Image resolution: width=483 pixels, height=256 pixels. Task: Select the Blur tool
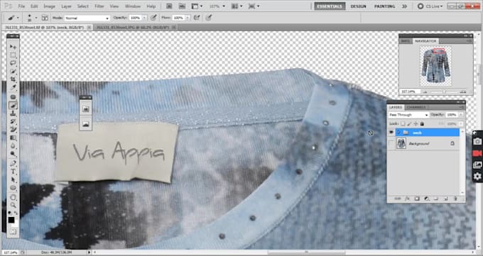(13, 146)
